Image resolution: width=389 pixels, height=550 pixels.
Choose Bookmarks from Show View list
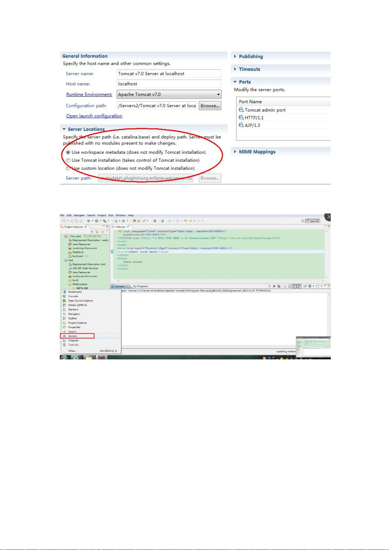click(x=91, y=292)
